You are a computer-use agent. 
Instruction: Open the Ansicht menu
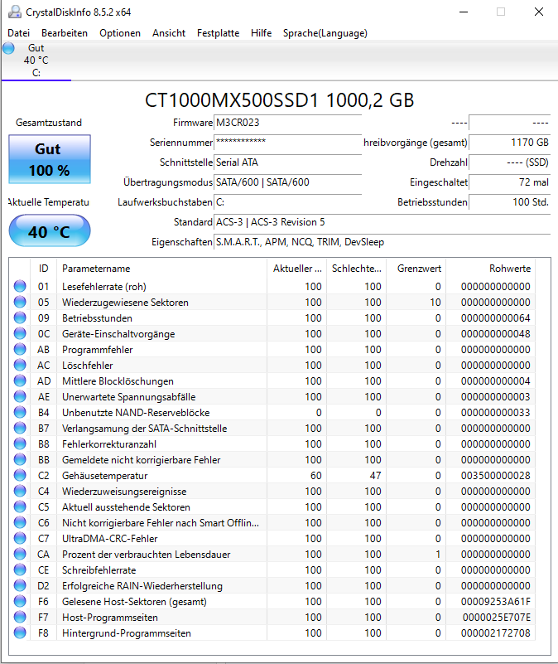pyautogui.click(x=169, y=33)
